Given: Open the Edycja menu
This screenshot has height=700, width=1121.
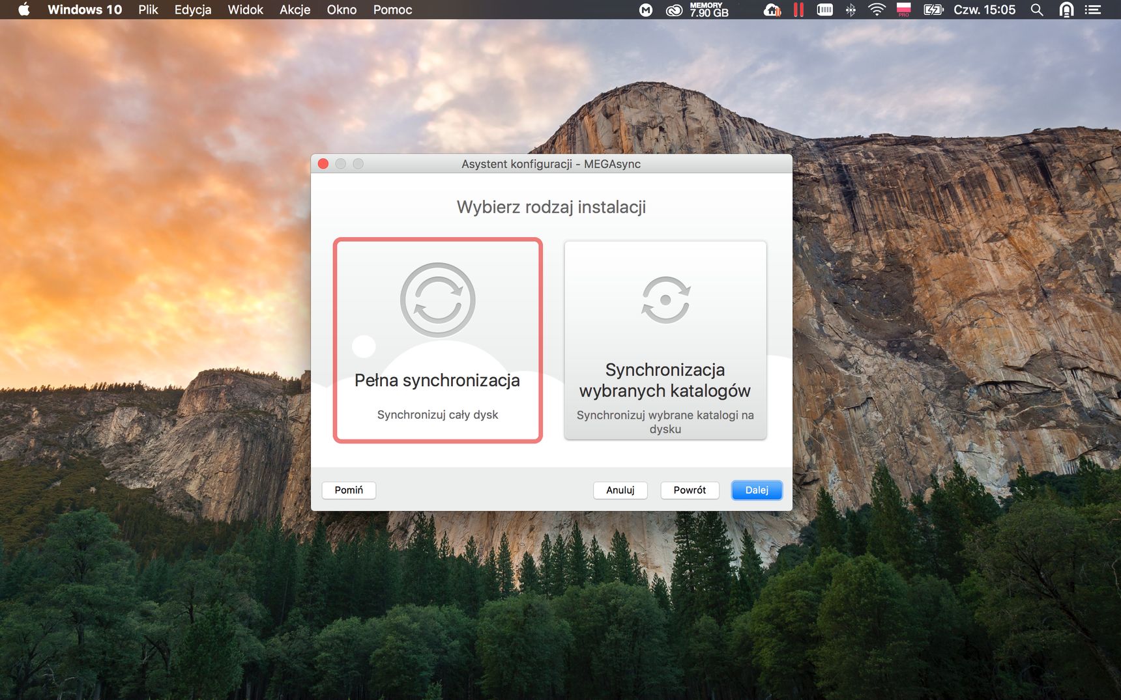Looking at the screenshot, I should pyautogui.click(x=193, y=10).
